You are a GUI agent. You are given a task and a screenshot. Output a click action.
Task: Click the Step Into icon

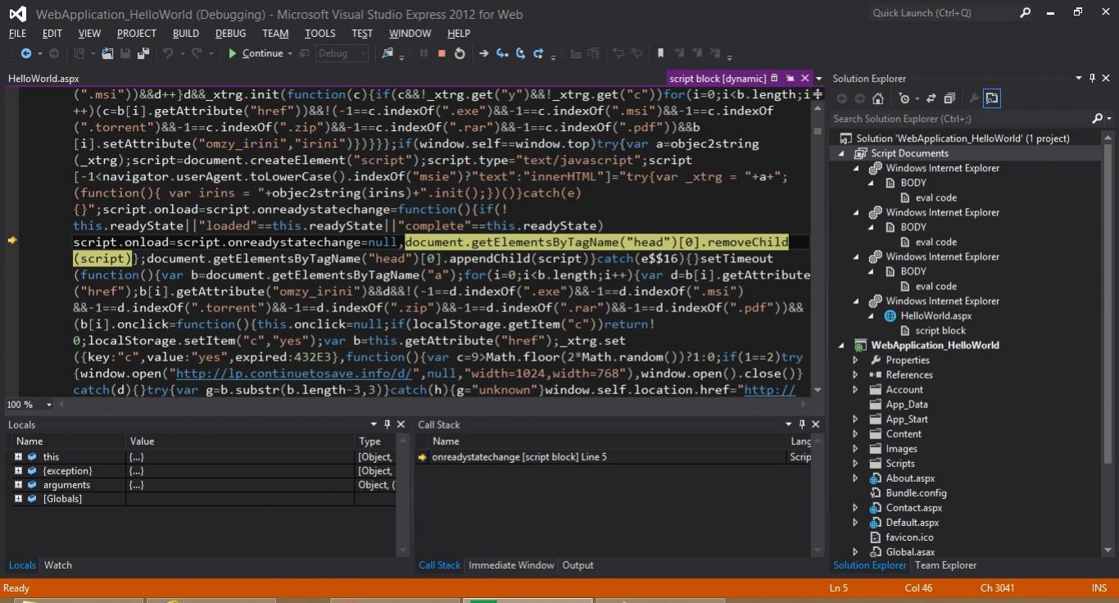click(502, 53)
